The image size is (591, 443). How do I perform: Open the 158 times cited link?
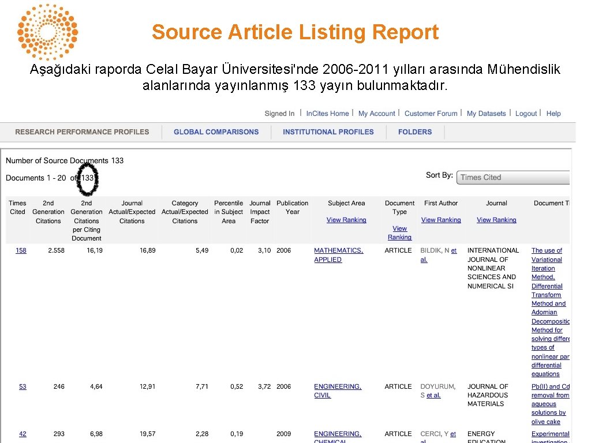[x=21, y=250]
